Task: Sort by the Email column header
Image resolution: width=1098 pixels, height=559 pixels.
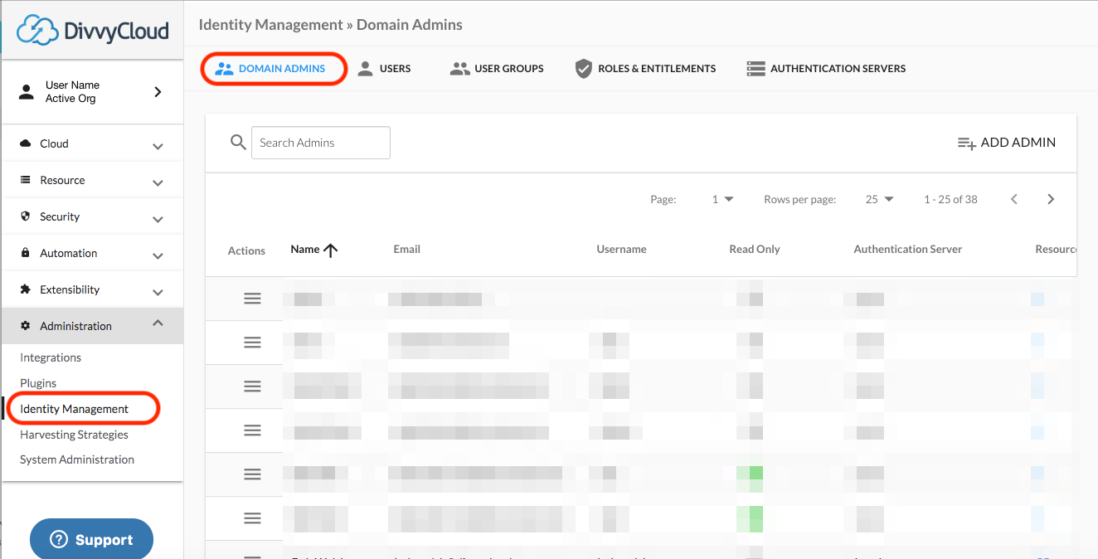Action: [406, 249]
